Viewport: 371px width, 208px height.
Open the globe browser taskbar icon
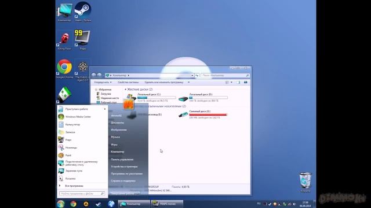click(111, 204)
